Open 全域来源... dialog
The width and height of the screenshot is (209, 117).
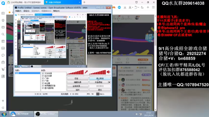pyautogui.click(x=78, y=86)
